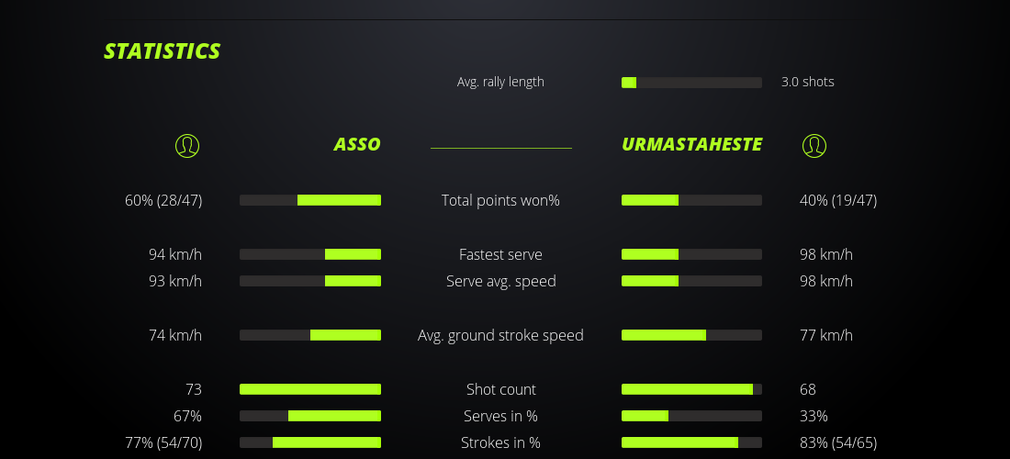The width and height of the screenshot is (1010, 459).
Task: Click the URMASTAHESTE player name
Action: pyautogui.click(x=691, y=144)
